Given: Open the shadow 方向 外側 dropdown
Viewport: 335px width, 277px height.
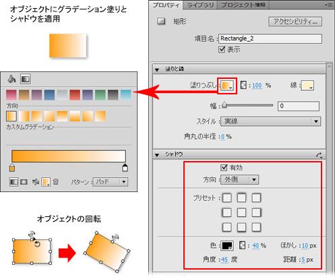Looking at the screenshot, I should 239,179.
